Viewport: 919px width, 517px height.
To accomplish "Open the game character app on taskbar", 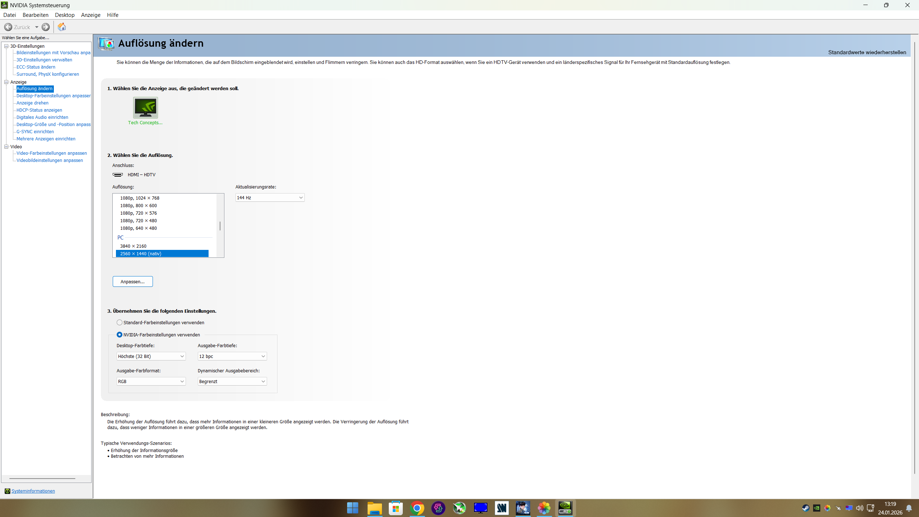I will 523,508.
